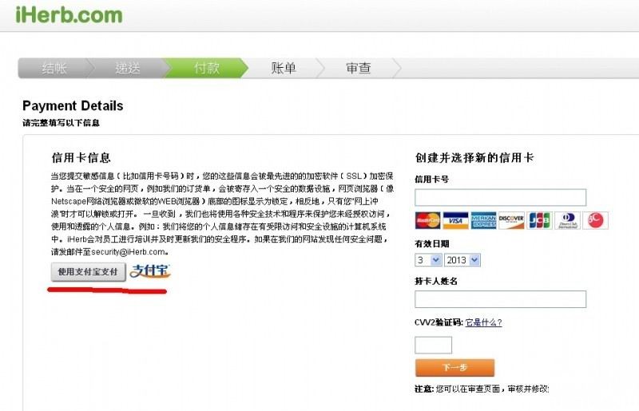Open the 账单 billing step
639x411 pixels.
pyautogui.click(x=284, y=68)
